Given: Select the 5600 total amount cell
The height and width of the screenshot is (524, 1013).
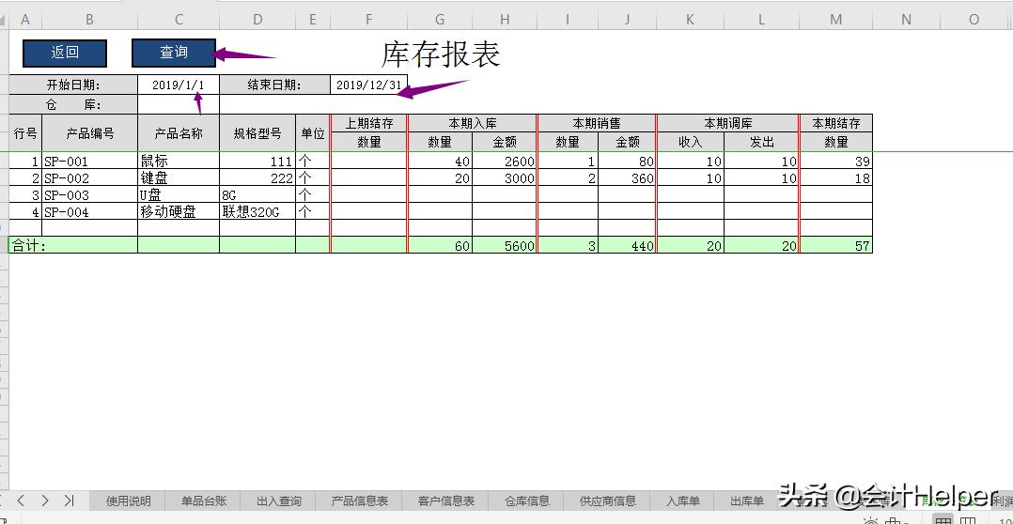Looking at the screenshot, I should coord(505,245).
